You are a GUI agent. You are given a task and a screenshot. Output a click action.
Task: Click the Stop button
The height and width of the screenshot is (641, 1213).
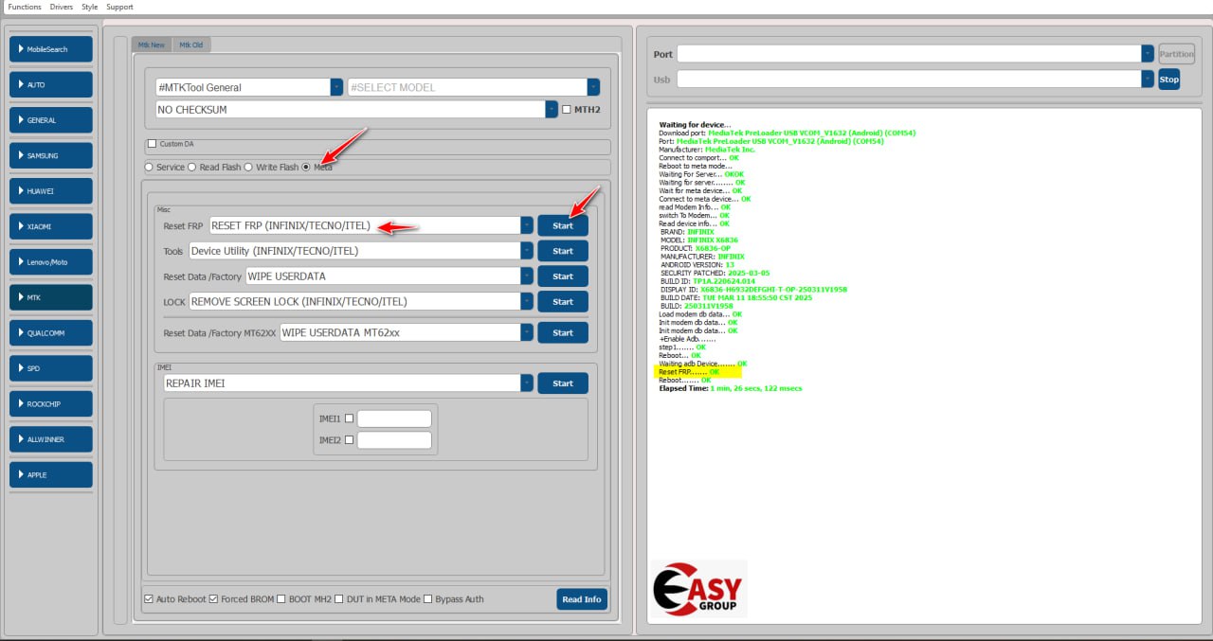click(1169, 79)
